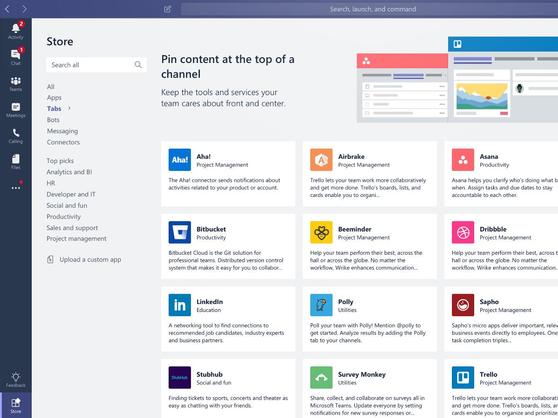Start a new chat with compose icon
Image resolution: width=558 pixels, height=418 pixels.
[x=167, y=9]
